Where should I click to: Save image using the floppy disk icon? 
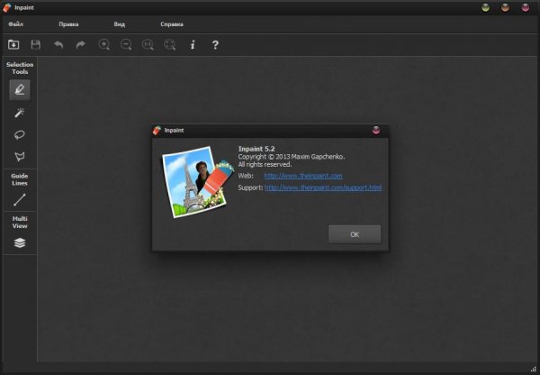click(x=35, y=44)
